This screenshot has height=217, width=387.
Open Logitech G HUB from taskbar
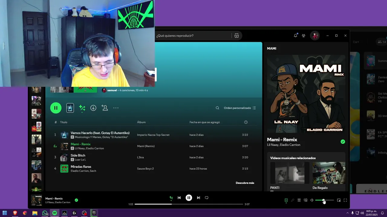pos(74,213)
